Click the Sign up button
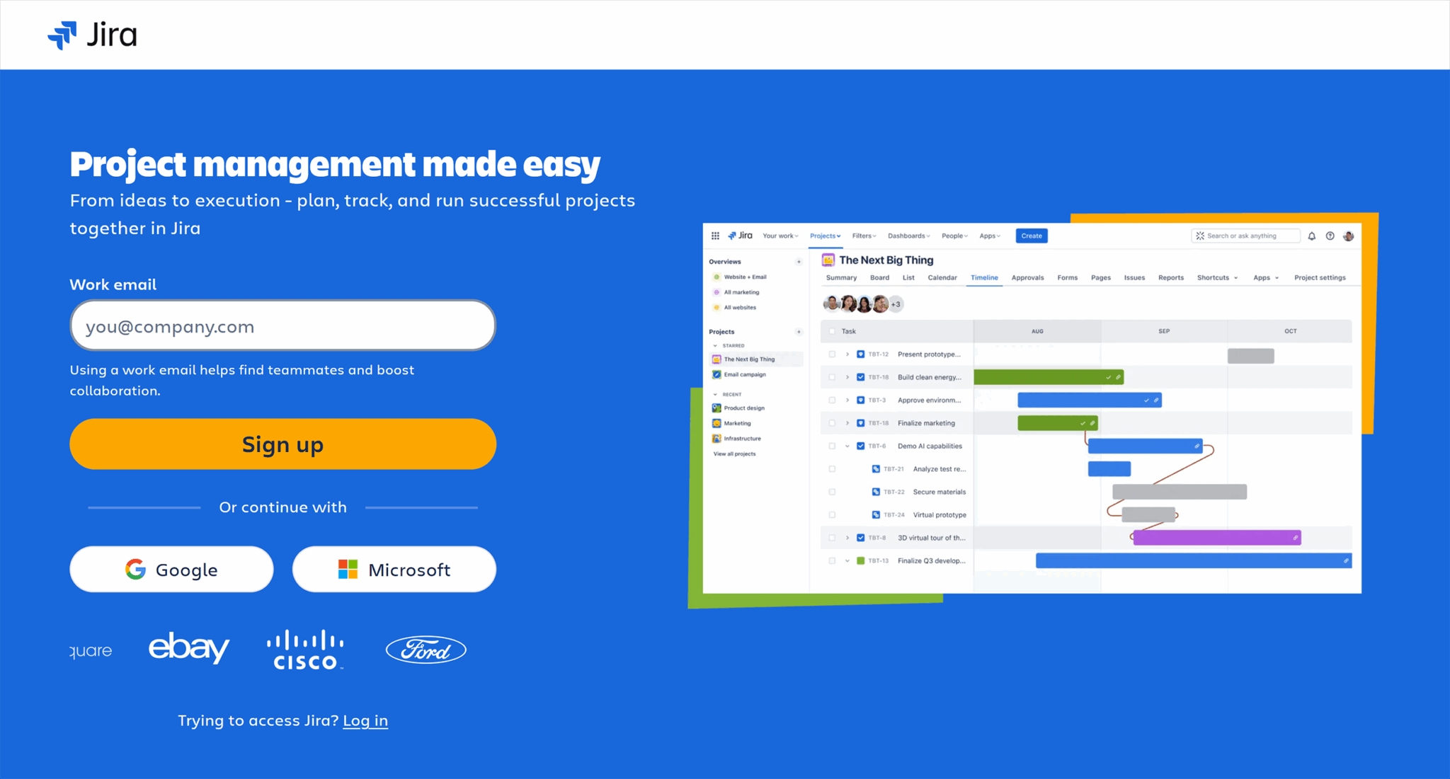 282,444
